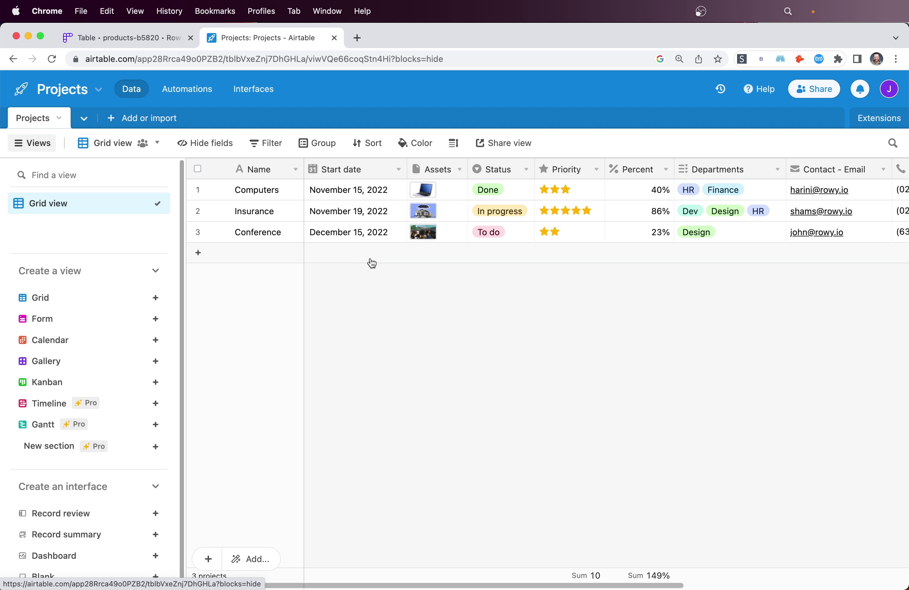909x590 pixels.
Task: Open Extensions panel
Action: click(879, 118)
